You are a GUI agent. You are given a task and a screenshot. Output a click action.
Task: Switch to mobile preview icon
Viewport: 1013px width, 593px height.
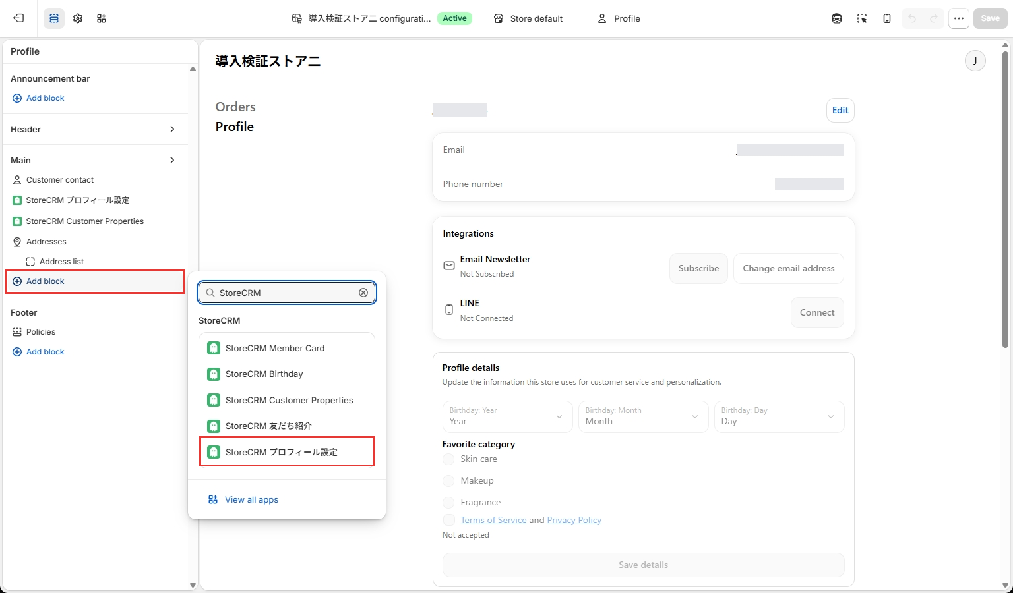pos(887,18)
